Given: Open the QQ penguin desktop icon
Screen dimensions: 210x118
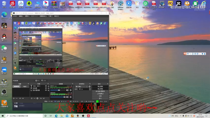Looking at the screenshot, I should [x=4, y=37].
